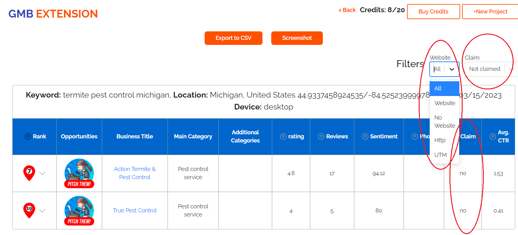Click the 'Device: desktop' text

(x=264, y=107)
